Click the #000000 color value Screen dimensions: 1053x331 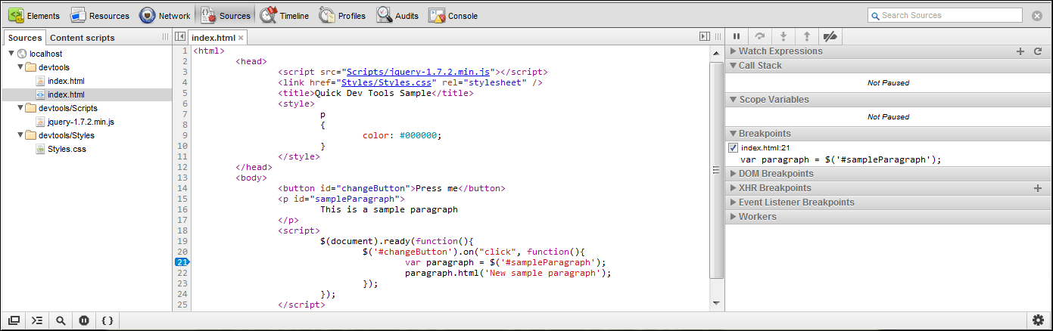click(418, 136)
